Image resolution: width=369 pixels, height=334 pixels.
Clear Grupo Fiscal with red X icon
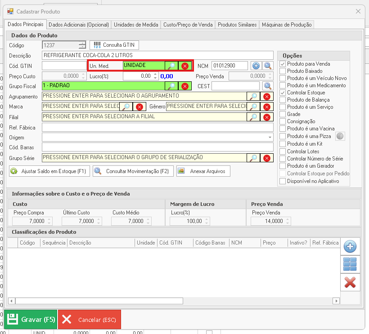(185, 86)
